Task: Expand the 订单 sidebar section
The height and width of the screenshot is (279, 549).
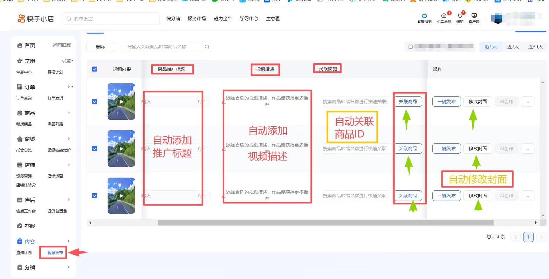Action: tap(68, 87)
